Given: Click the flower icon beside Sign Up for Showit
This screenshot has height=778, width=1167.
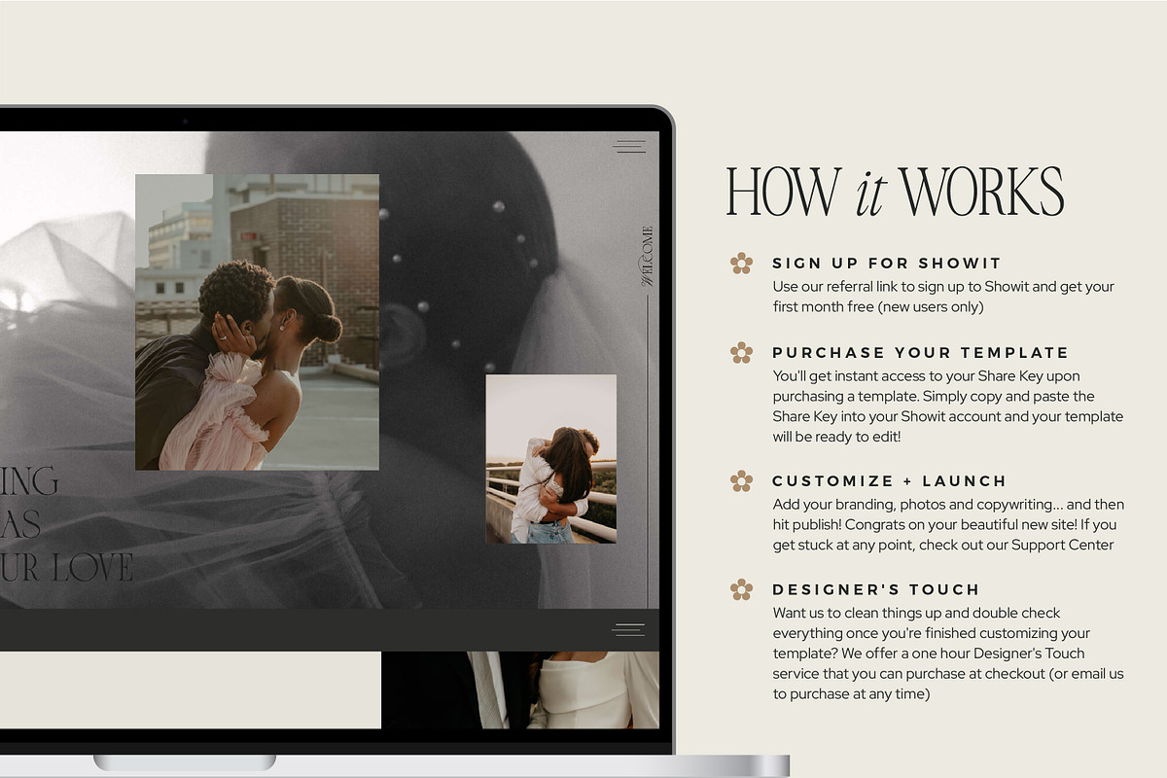Looking at the screenshot, I should coord(742,263).
